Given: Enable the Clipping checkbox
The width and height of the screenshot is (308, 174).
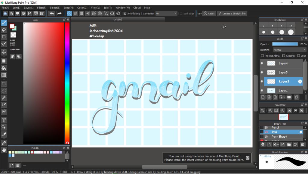Looking at the screenshot, I should (284, 56).
